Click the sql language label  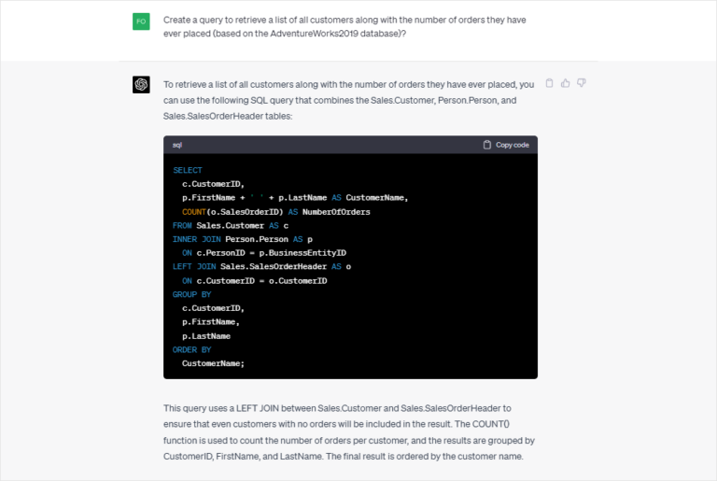point(177,145)
